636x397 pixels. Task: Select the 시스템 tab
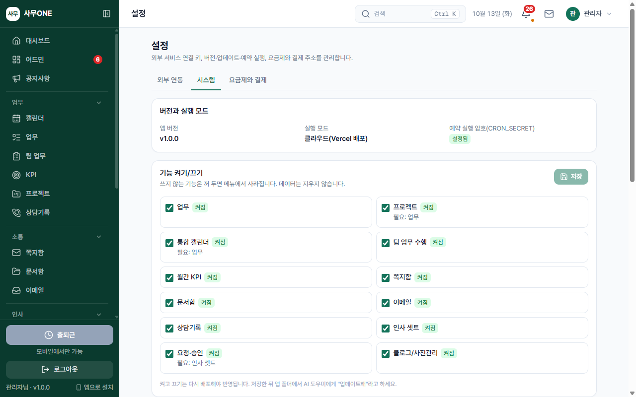coord(206,80)
